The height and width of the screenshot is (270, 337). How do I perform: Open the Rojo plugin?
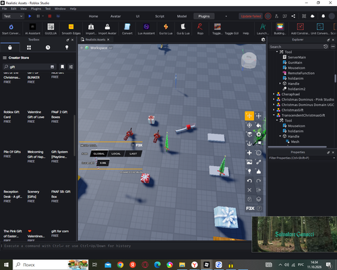200,29
